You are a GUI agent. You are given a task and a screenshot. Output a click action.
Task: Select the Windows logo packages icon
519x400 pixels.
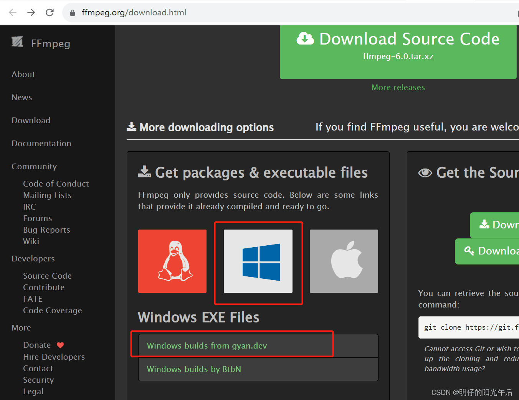point(258,261)
